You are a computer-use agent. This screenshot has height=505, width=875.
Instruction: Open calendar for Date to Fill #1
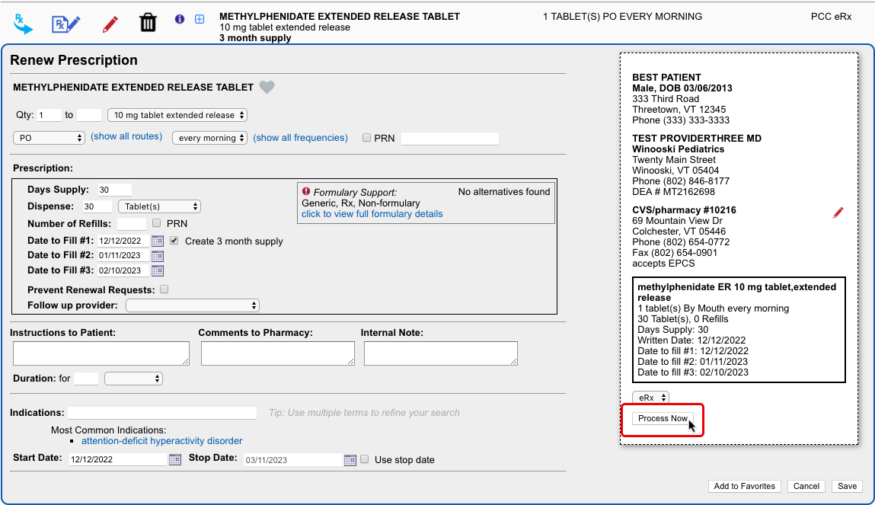[158, 241]
